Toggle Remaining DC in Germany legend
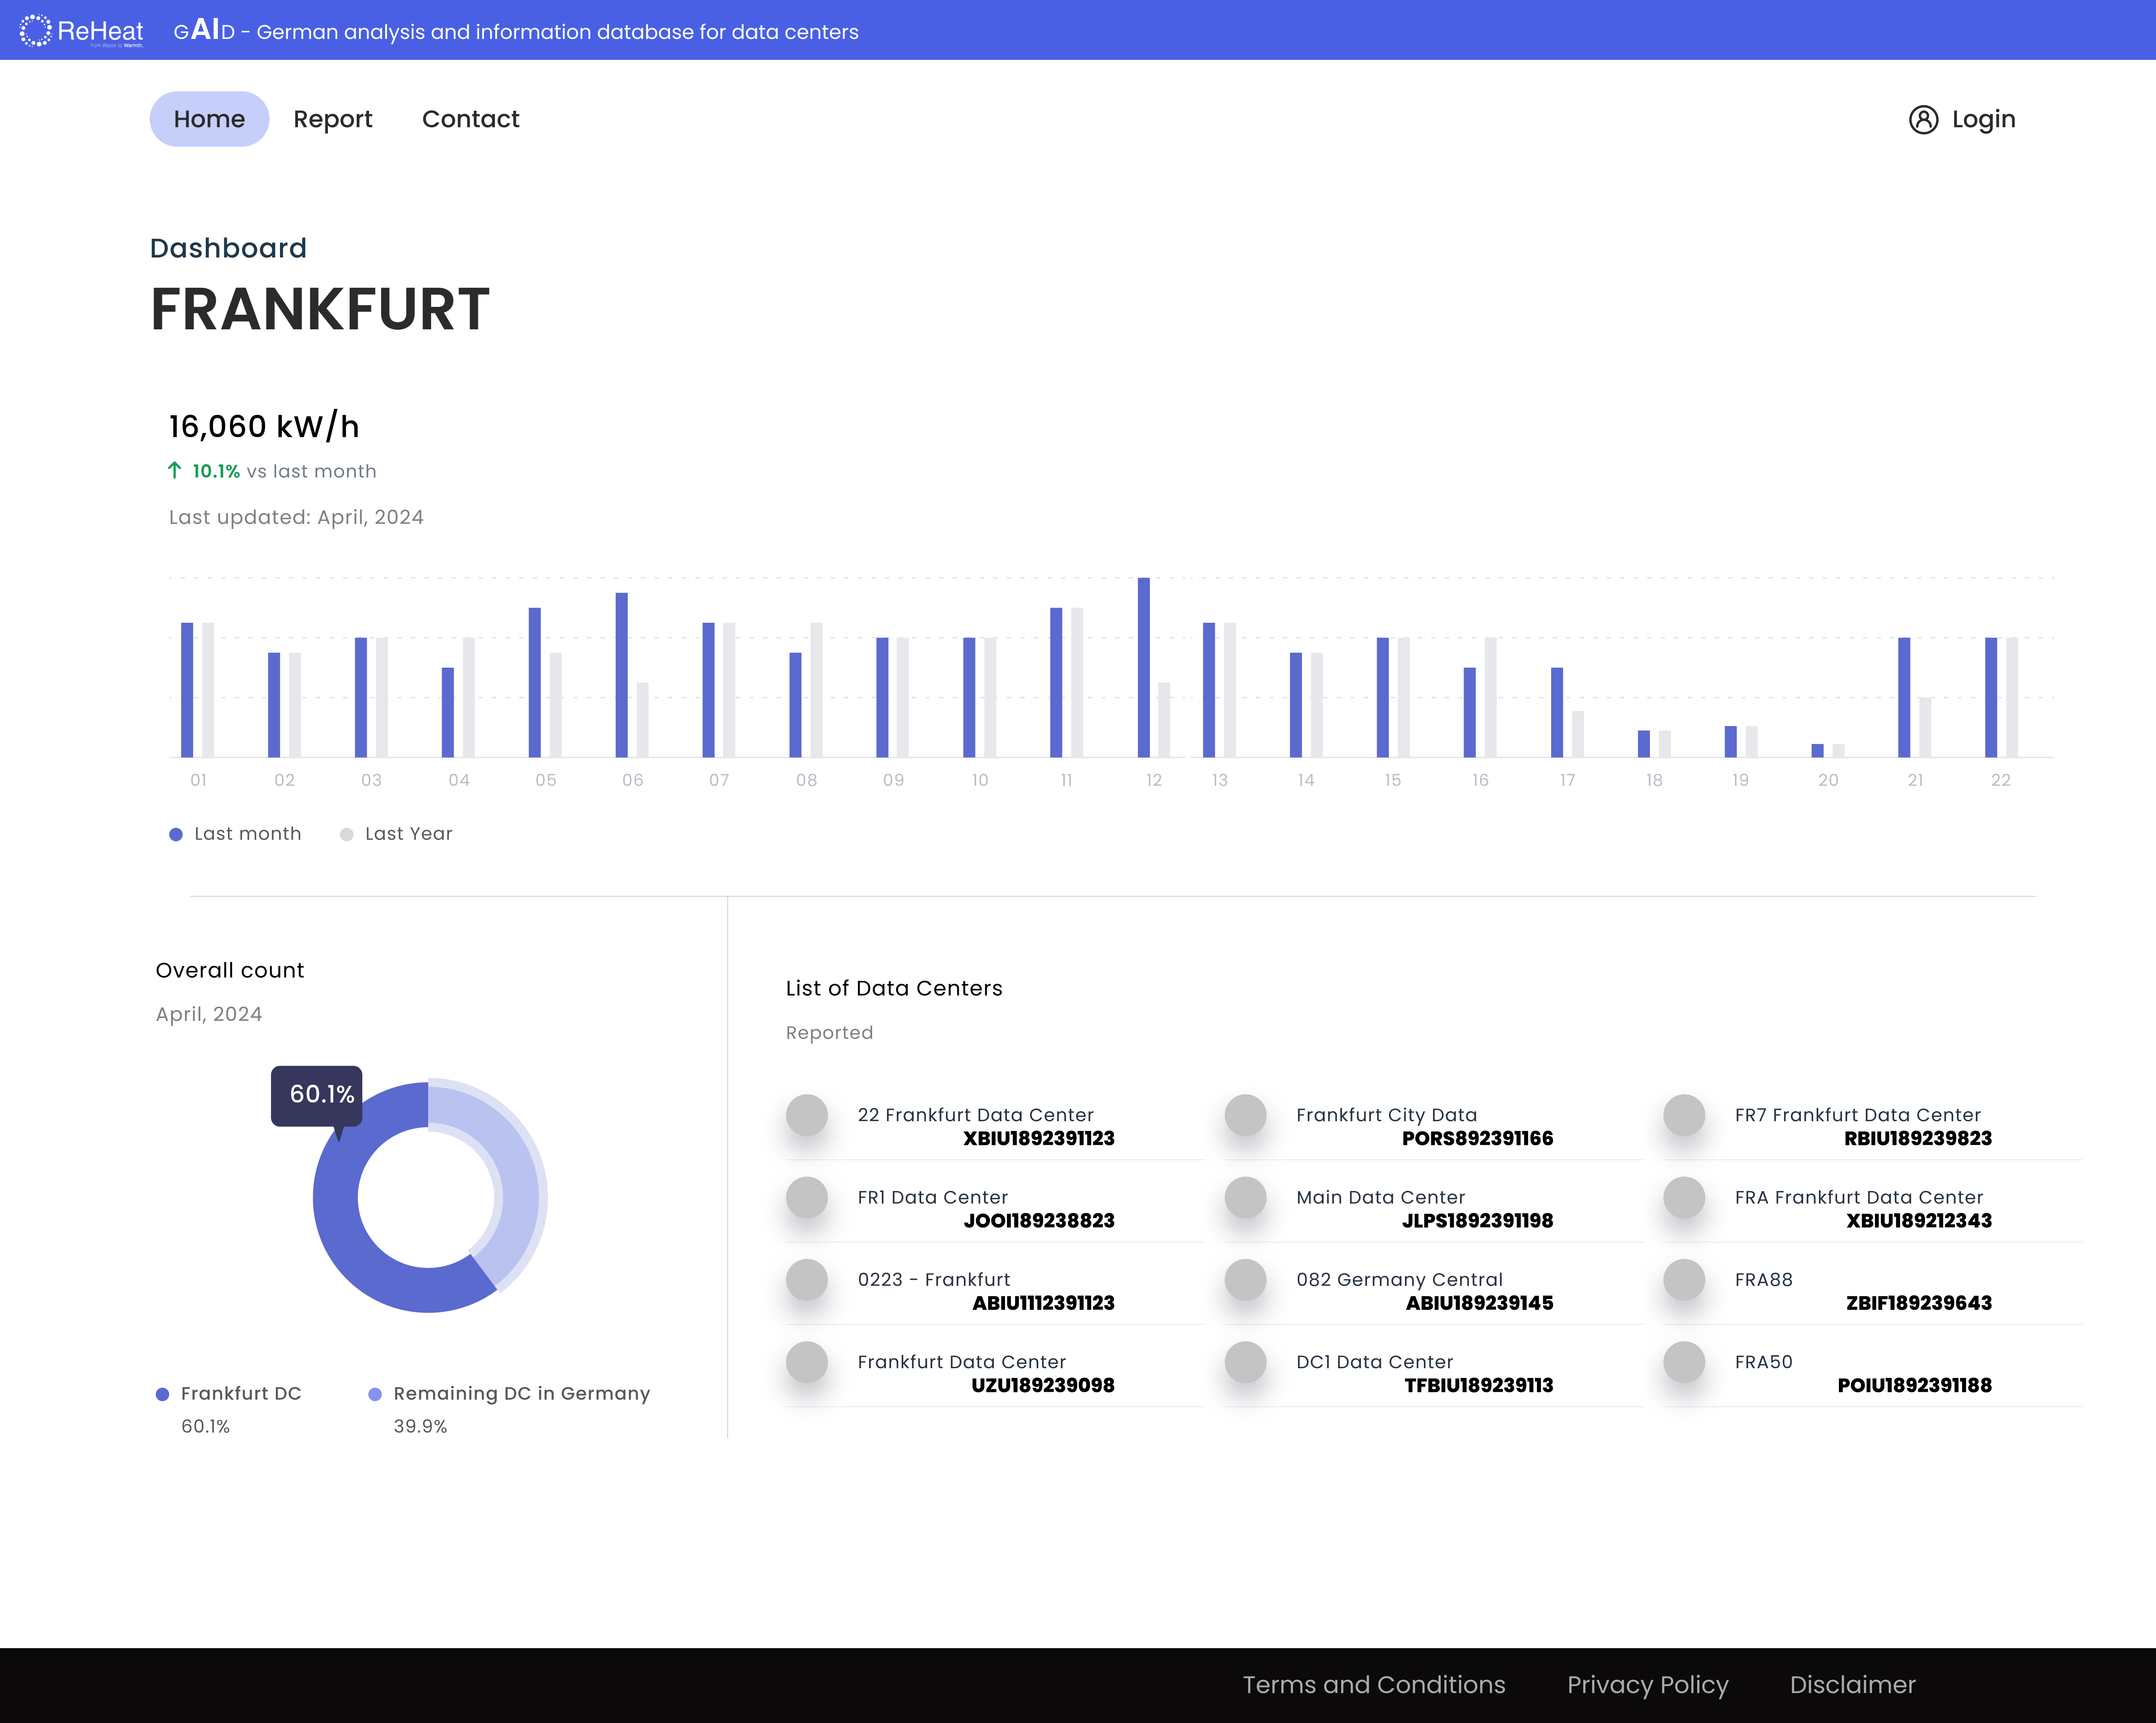 (375, 1394)
